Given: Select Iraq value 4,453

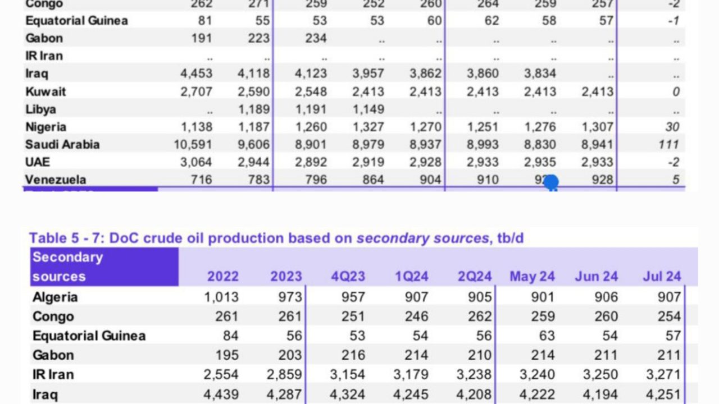Looking at the screenshot, I should tap(196, 74).
